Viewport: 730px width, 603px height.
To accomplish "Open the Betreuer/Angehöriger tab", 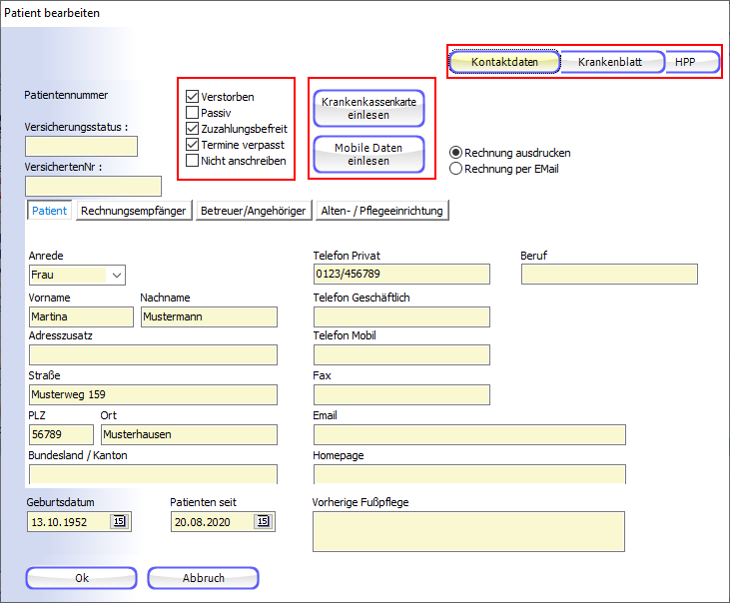I will click(253, 211).
